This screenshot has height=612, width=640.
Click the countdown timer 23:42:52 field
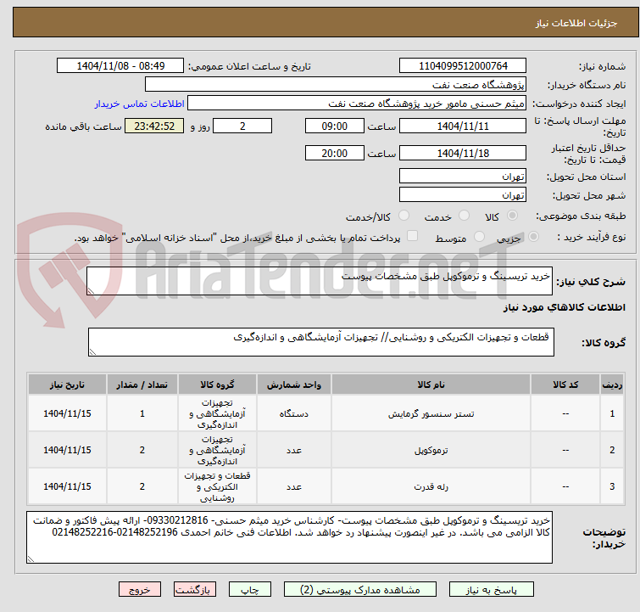click(x=154, y=126)
